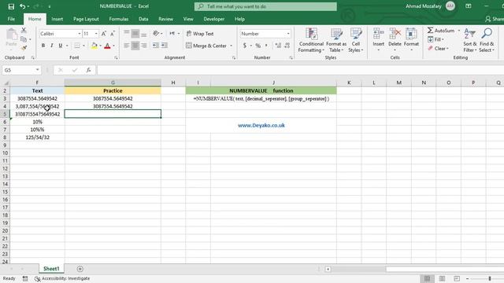Open the Calibri font name dropdown
Viewport: 504px width, 283px height.
coord(80,34)
